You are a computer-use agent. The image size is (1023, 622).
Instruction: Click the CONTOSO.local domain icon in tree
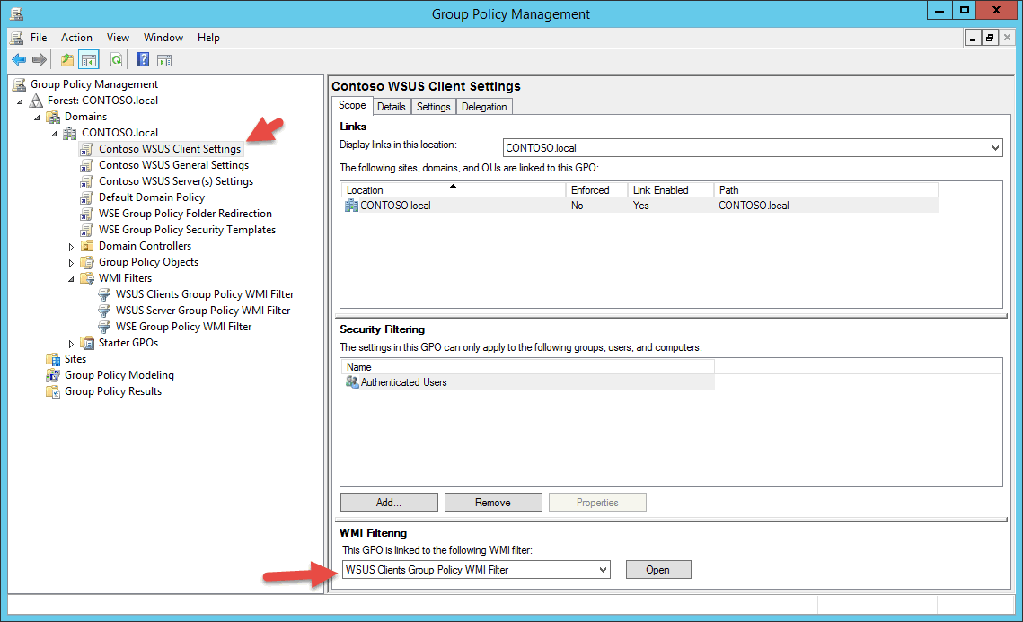70,133
